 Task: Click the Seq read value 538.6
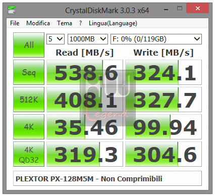(85, 72)
